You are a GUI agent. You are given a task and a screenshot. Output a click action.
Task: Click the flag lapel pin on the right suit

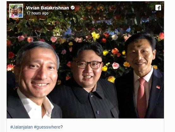pos(158,87)
